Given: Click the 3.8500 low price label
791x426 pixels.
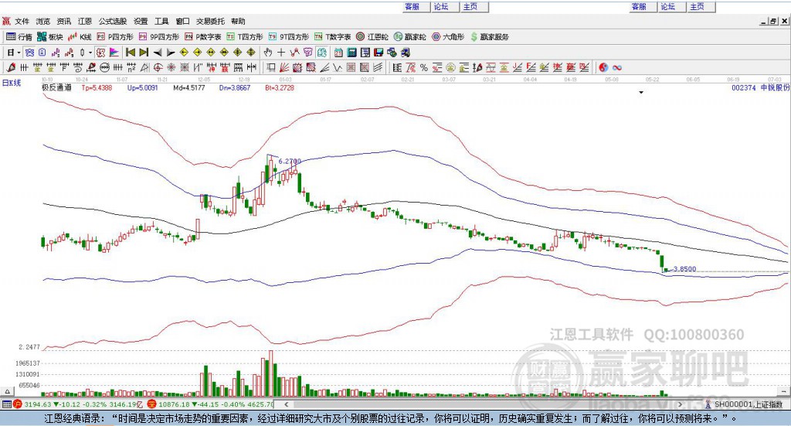Looking at the screenshot, I should pos(684,269).
